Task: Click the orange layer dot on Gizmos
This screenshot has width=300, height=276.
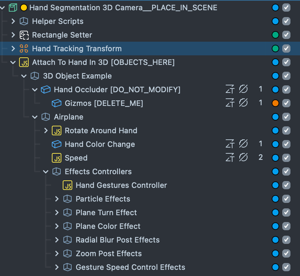Action: (x=275, y=103)
